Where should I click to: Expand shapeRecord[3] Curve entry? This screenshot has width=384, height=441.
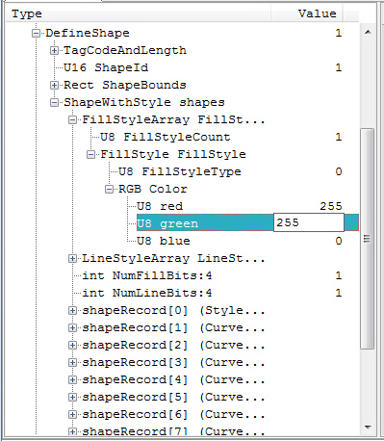click(x=72, y=362)
